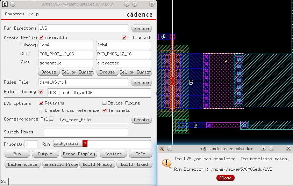Click the Priority field showing 0
Viewport: 293px width, 186px height.
tap(31, 144)
